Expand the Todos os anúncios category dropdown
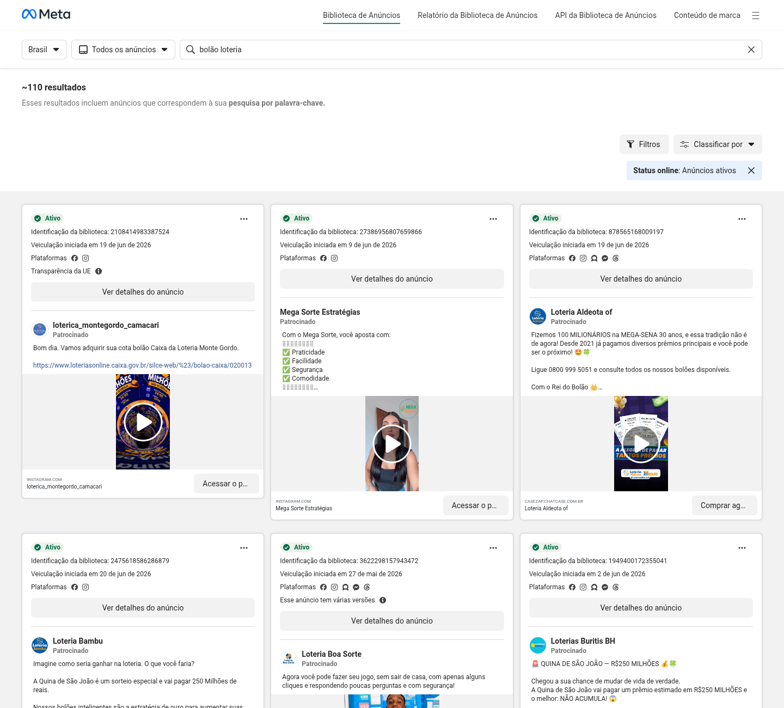 point(123,50)
